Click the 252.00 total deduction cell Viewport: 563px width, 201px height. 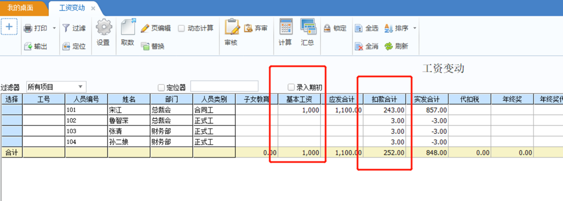pos(384,152)
